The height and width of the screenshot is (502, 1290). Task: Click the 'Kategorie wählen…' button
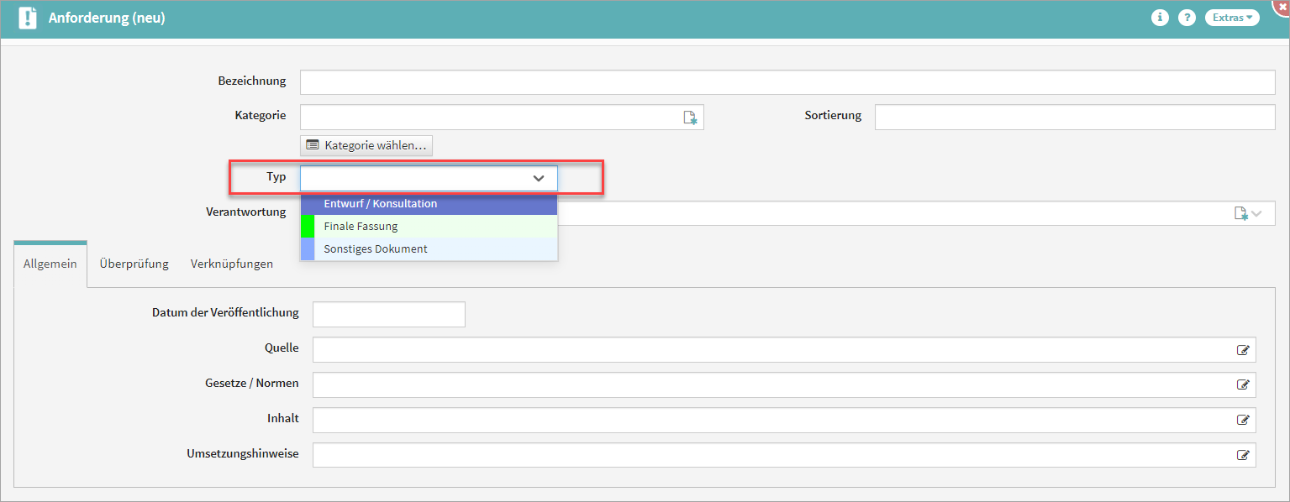pos(366,145)
